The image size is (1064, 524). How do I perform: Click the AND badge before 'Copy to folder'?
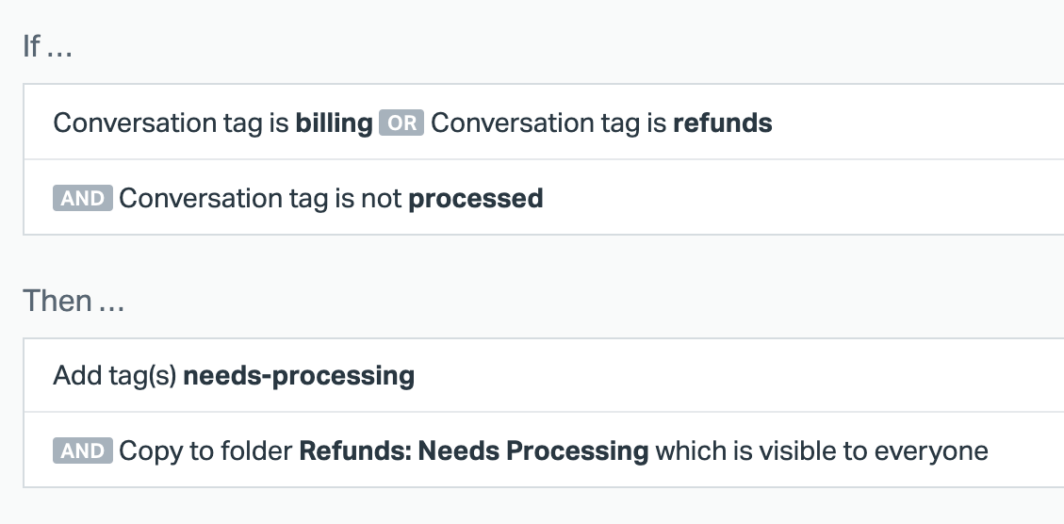[83, 450]
